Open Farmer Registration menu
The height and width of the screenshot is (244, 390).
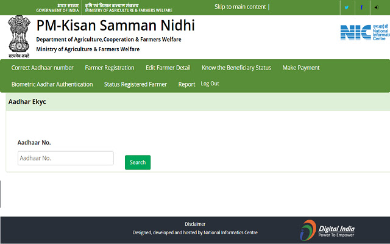[x=110, y=68]
